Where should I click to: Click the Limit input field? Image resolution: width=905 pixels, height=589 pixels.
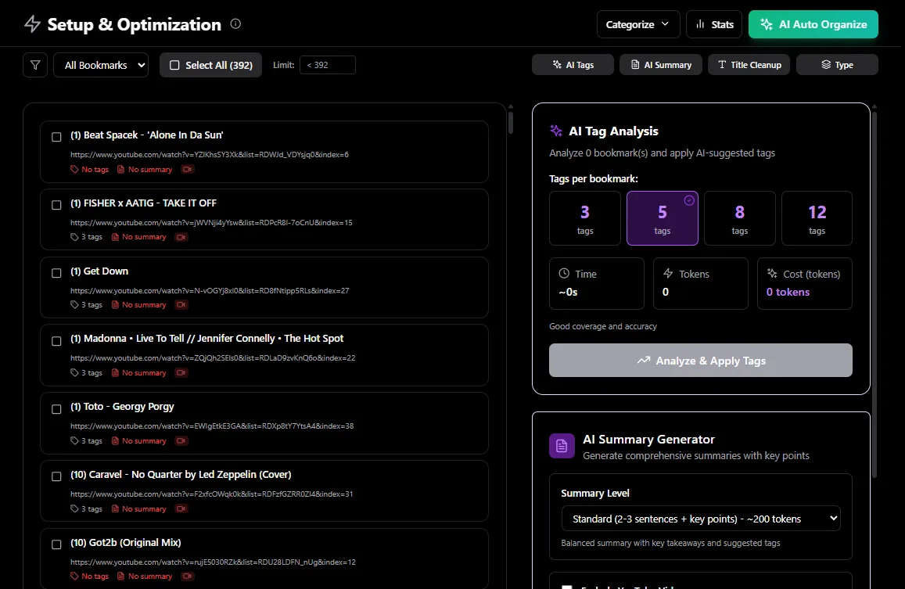click(327, 65)
